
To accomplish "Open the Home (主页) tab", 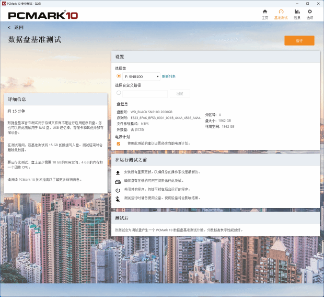I will coord(265,15).
